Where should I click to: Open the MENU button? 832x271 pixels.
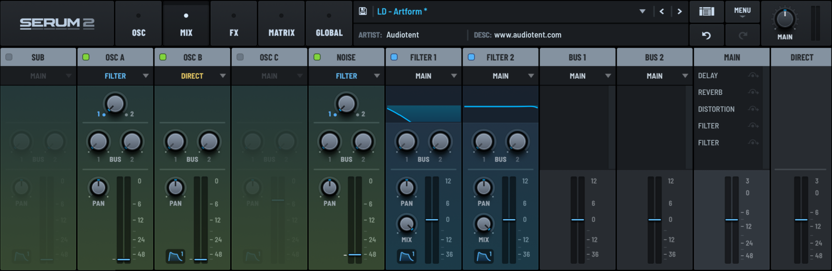(742, 11)
